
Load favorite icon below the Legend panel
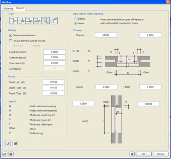click(x=8, y=143)
